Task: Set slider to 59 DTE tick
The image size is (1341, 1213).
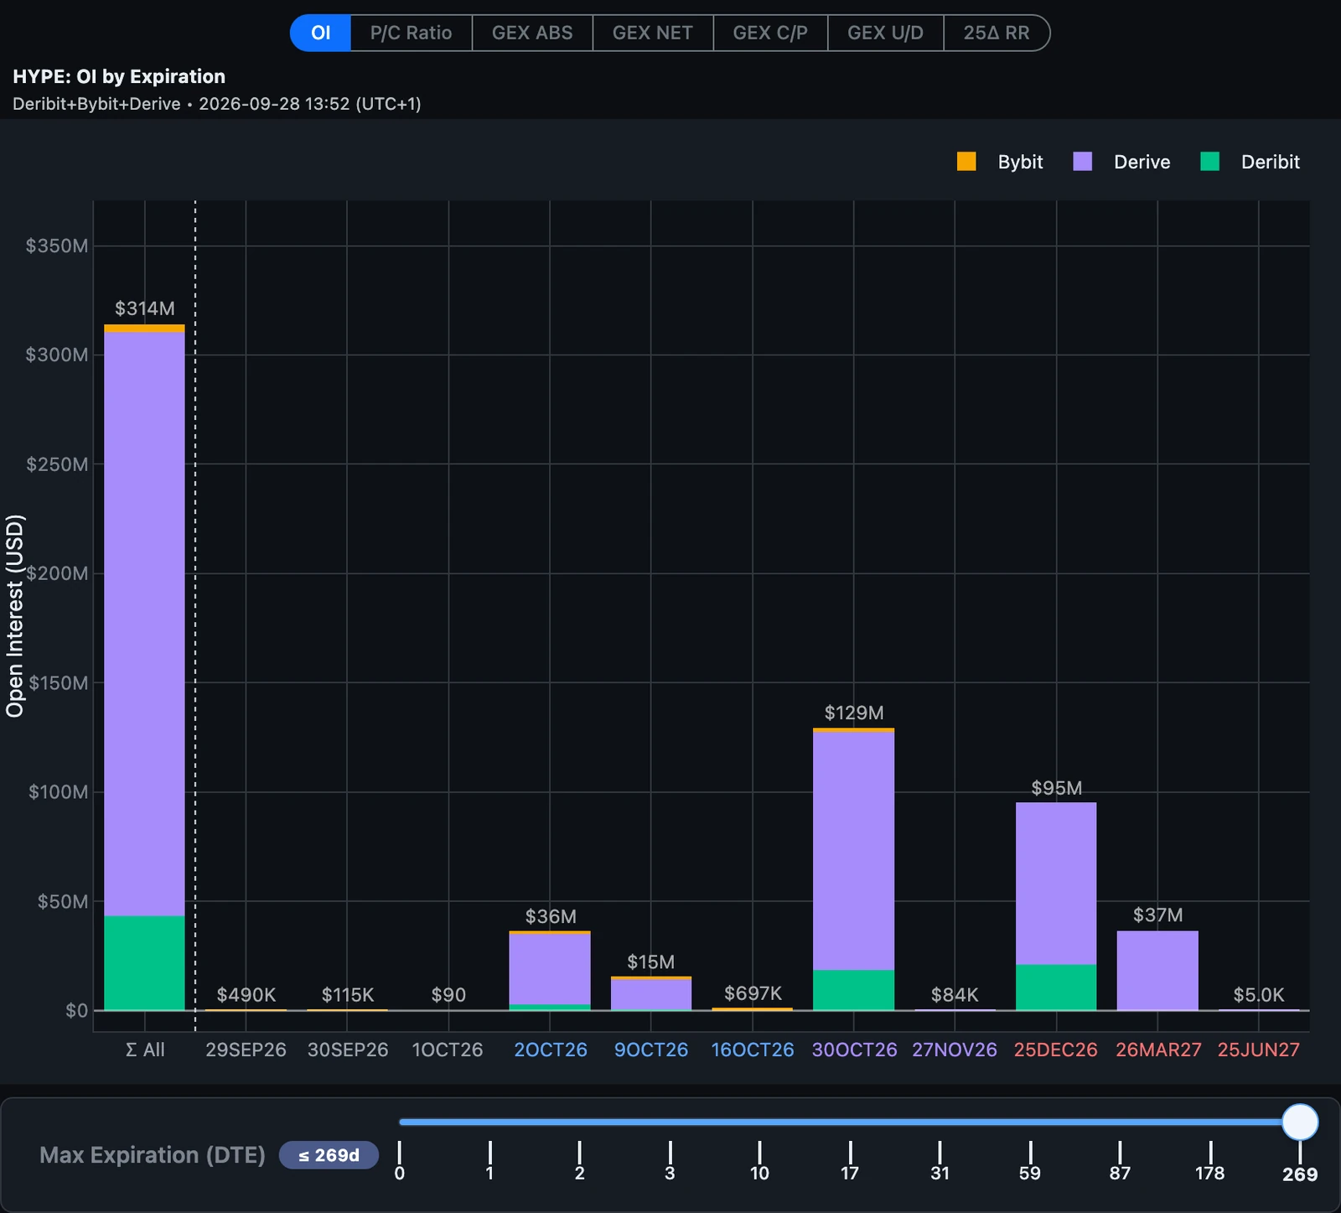Action: pyautogui.click(x=1030, y=1160)
